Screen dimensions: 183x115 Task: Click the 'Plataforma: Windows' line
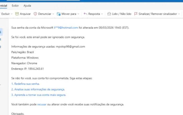click(x=25, y=58)
